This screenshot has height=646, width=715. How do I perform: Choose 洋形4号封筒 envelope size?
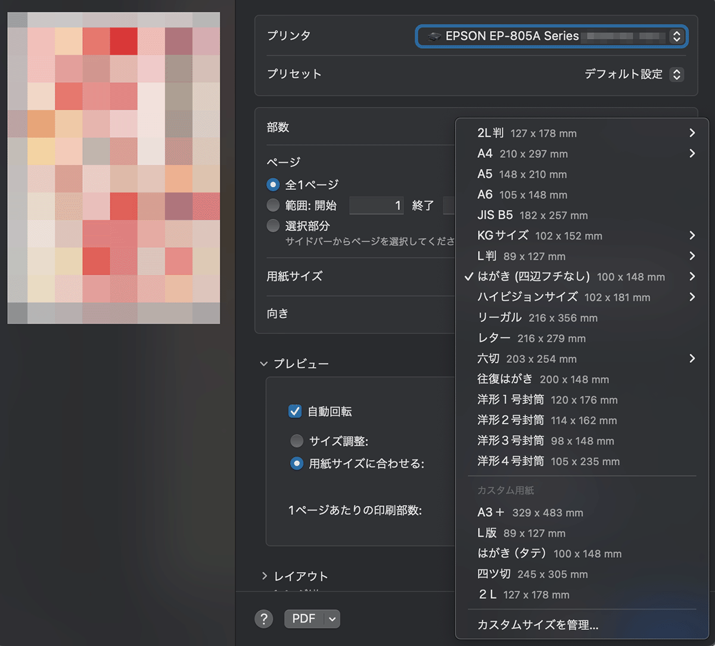(582, 461)
